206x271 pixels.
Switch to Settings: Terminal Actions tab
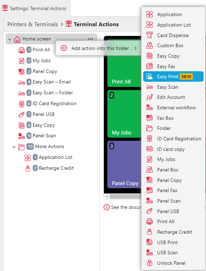click(35, 8)
